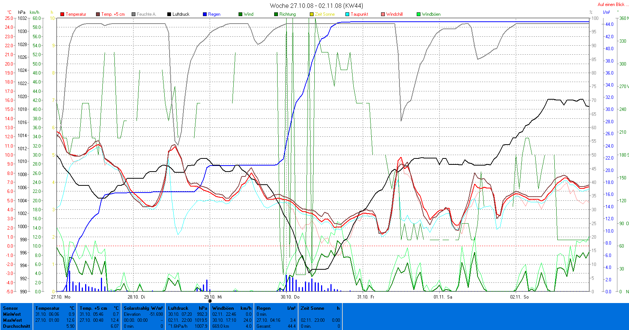Click the dark green Wind legend marker
Viewport: 629px width, 330px height.
[x=240, y=14]
